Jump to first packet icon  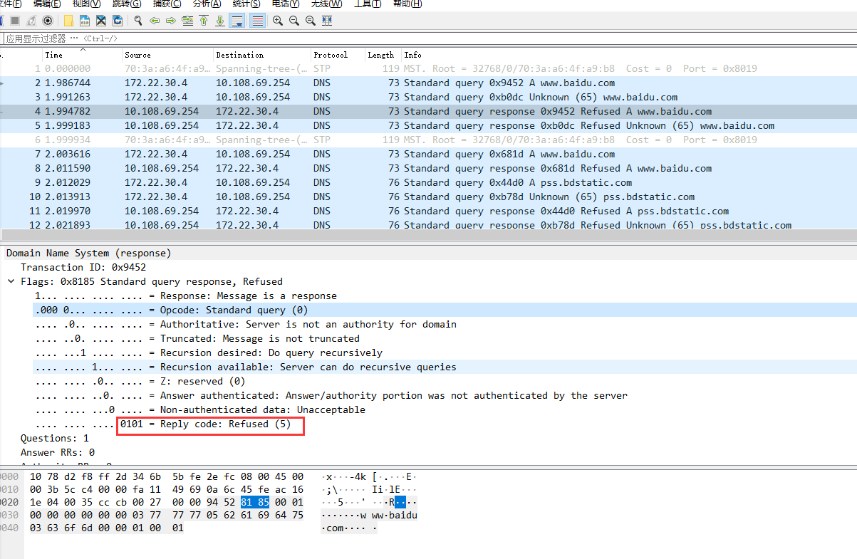click(x=204, y=21)
